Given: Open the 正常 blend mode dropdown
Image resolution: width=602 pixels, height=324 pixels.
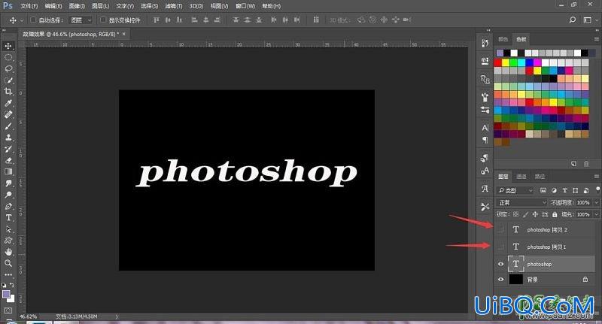Looking at the screenshot, I should pos(521,202).
